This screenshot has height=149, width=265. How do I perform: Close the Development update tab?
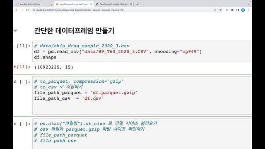[131, 4]
